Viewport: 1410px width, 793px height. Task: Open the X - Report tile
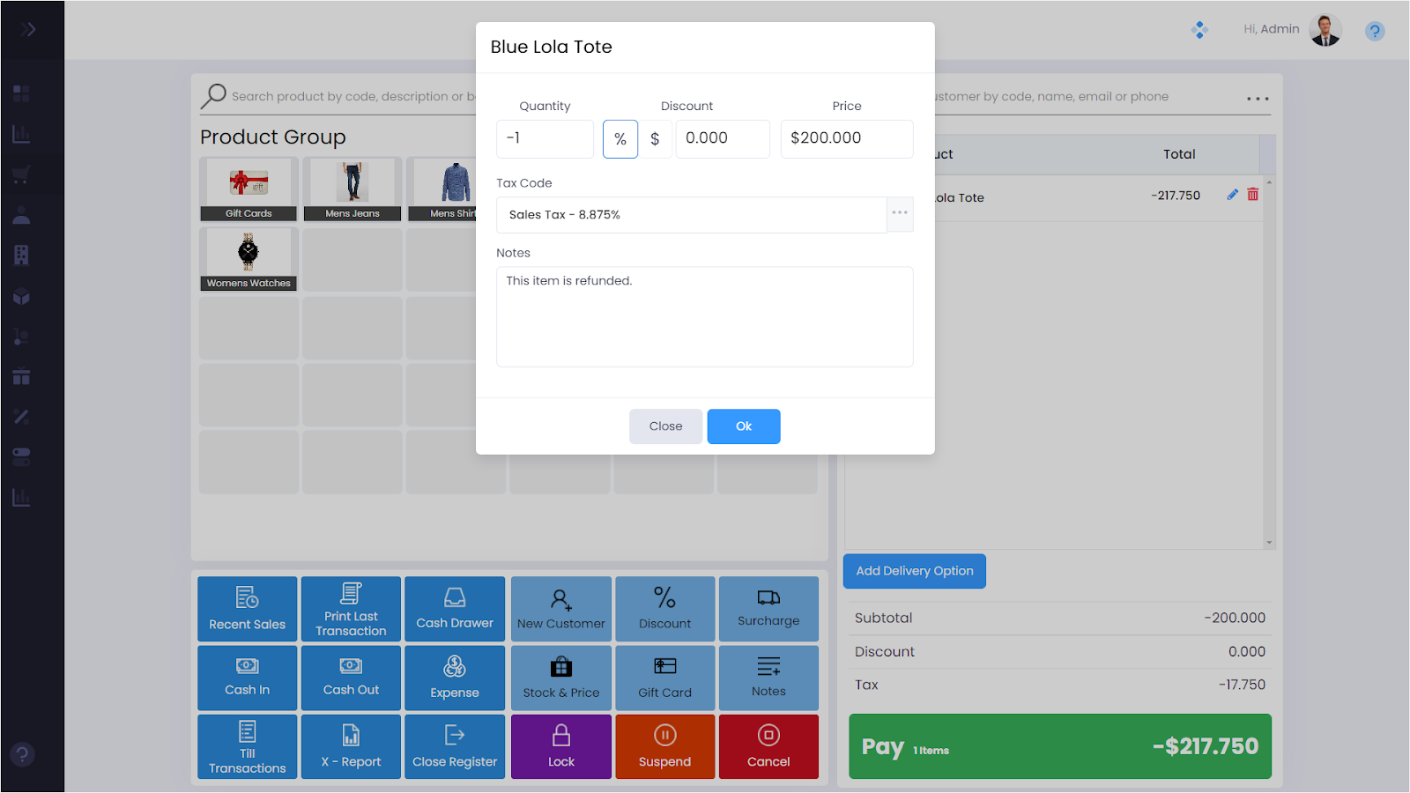tap(351, 746)
